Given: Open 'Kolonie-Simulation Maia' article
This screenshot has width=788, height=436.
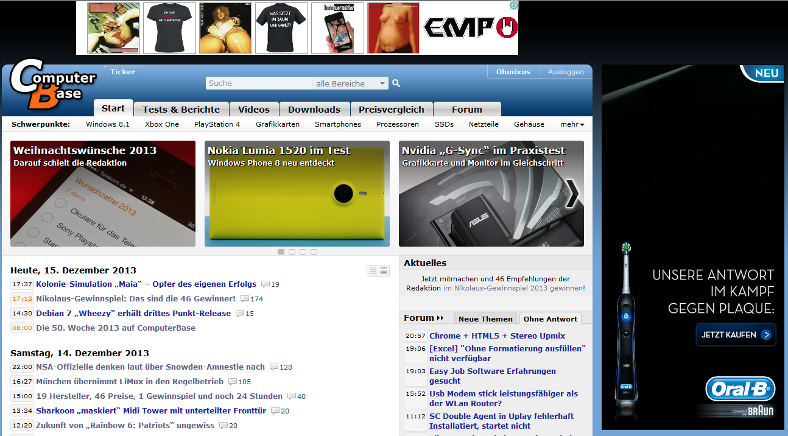Looking at the screenshot, I should tap(146, 284).
